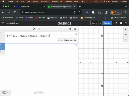Screen dimensions: 129x96
Task: Open the File menu
Action: tap(17, 1)
